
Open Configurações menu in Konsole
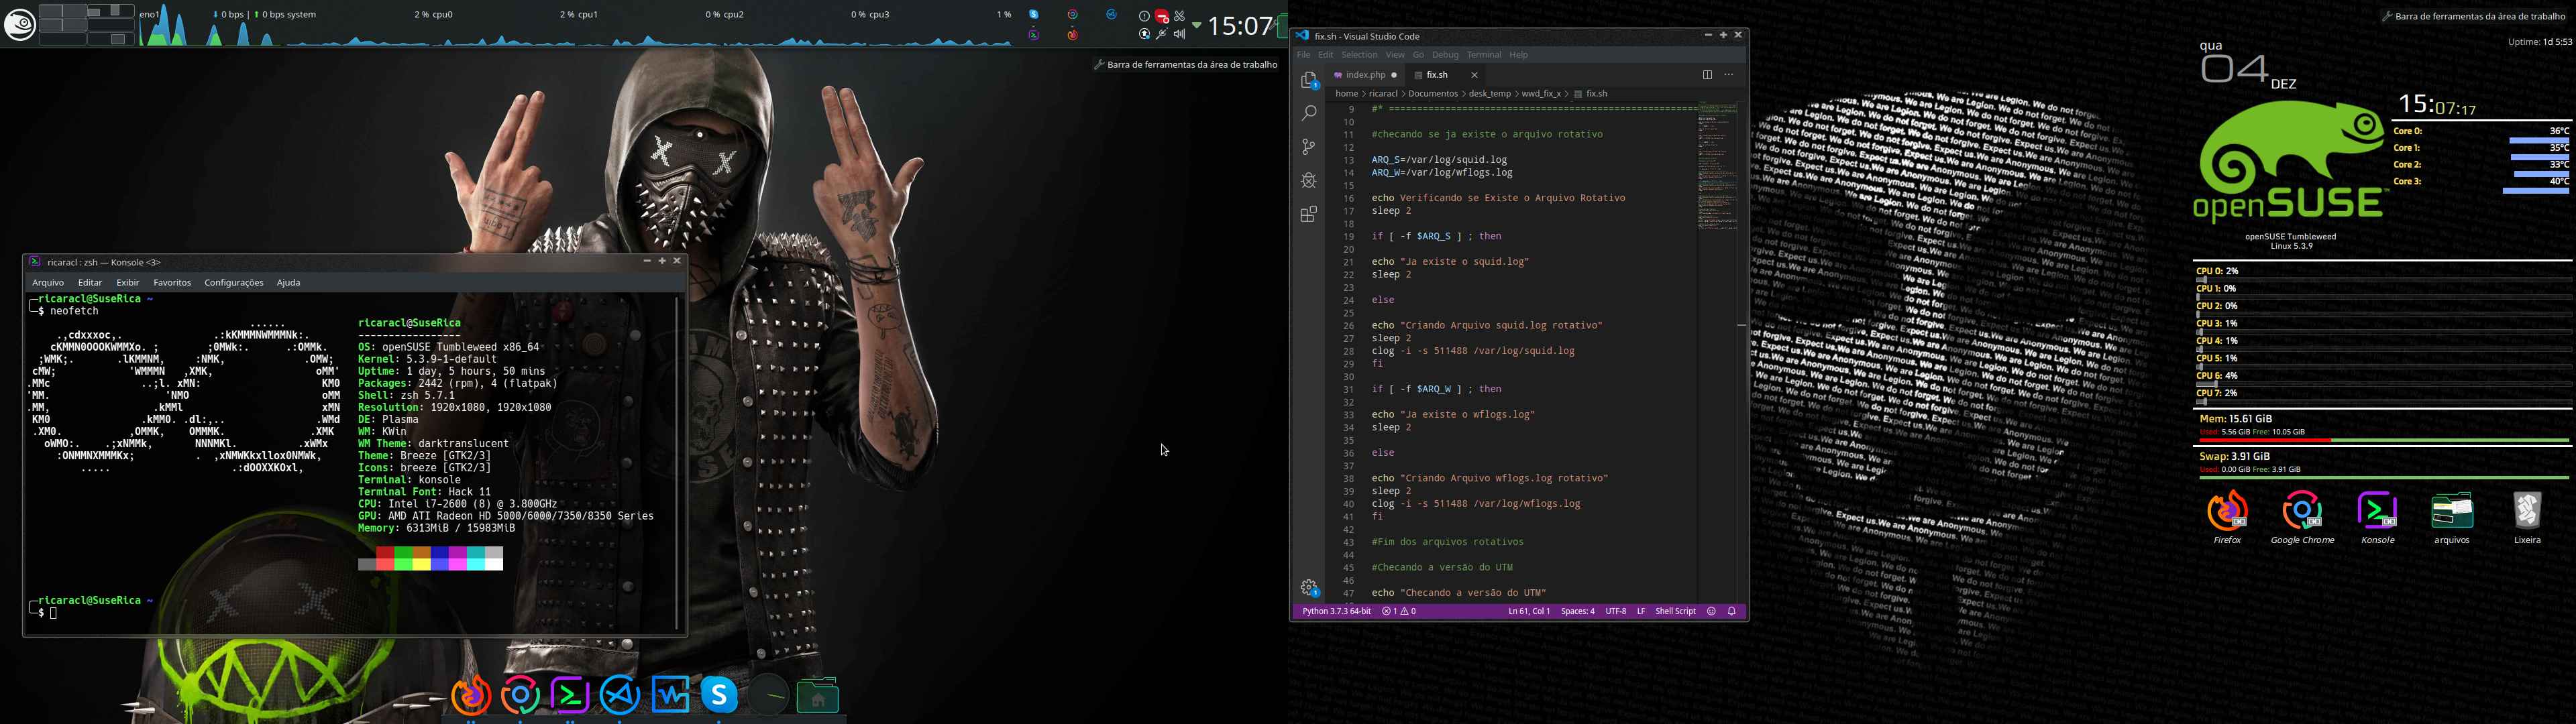(234, 283)
